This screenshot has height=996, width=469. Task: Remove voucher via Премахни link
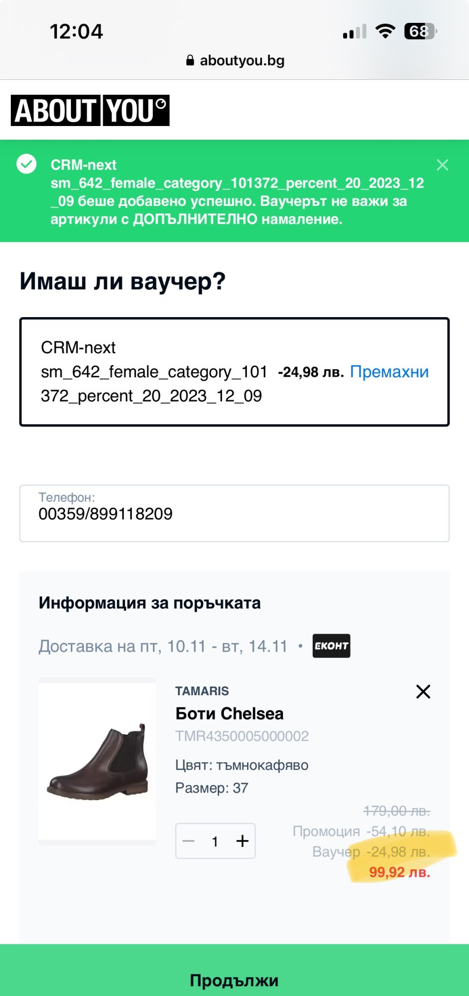point(389,372)
